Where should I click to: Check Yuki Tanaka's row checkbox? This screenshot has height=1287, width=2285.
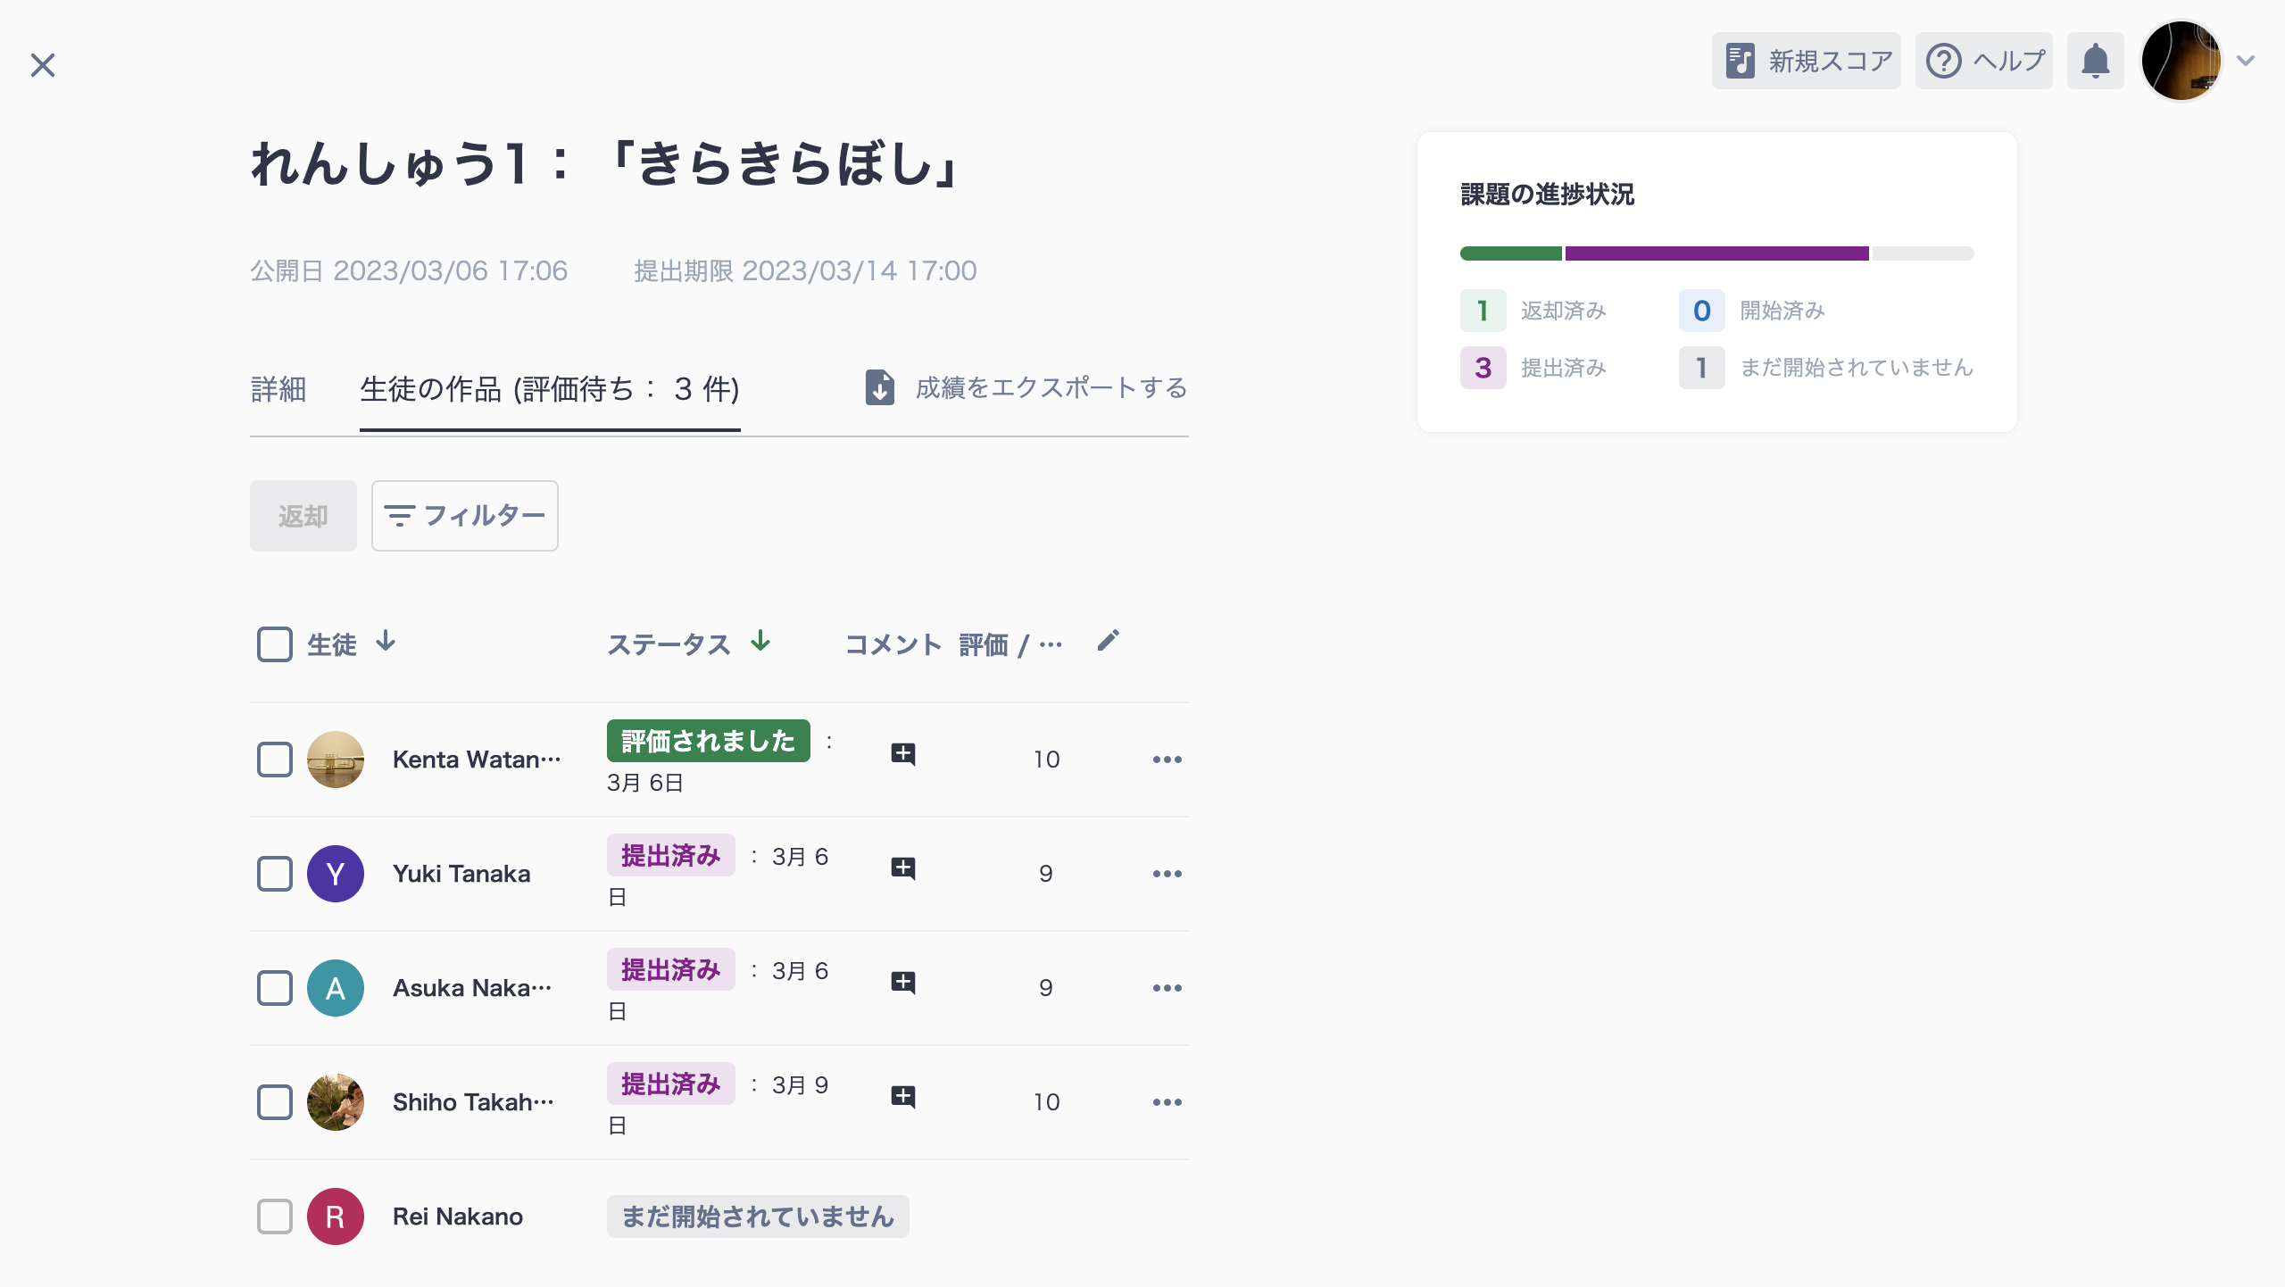point(274,874)
